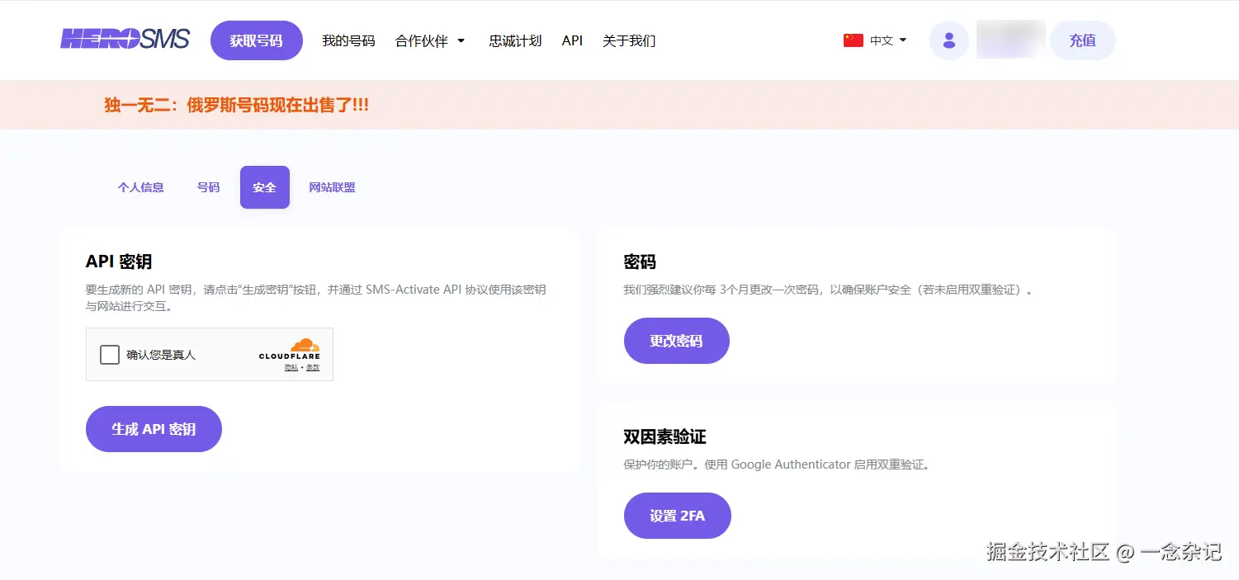
Task: Click the API 密钥 heading
Action: (x=119, y=262)
